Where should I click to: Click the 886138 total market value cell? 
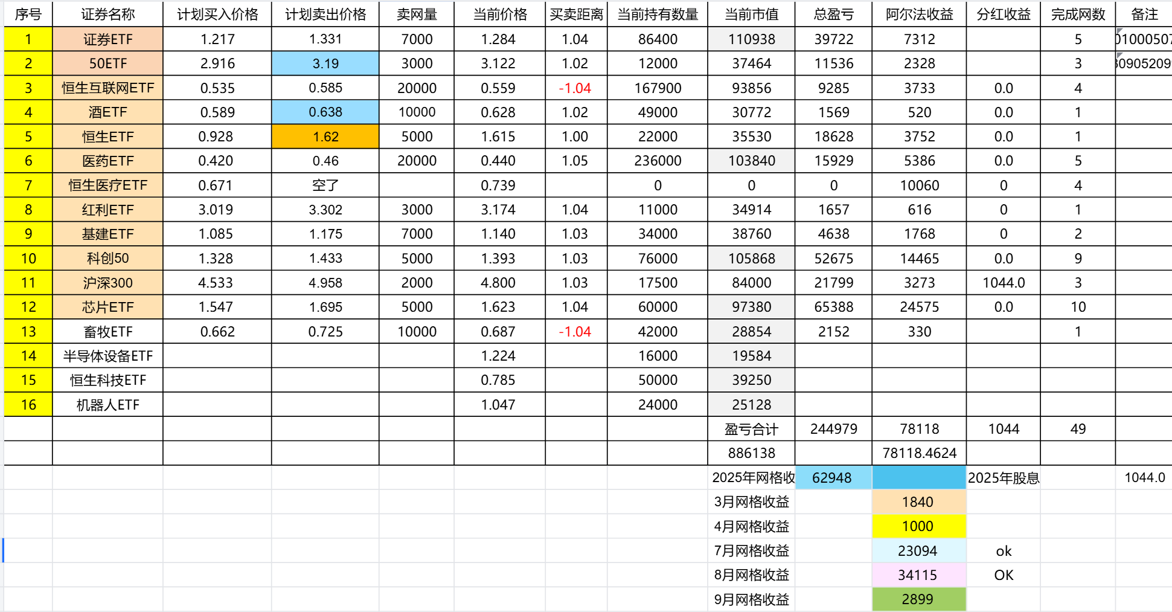[751, 453]
